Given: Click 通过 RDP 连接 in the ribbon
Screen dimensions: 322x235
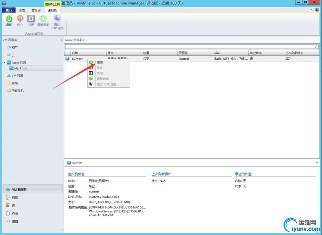Looking at the screenshot, I should coord(57,22).
